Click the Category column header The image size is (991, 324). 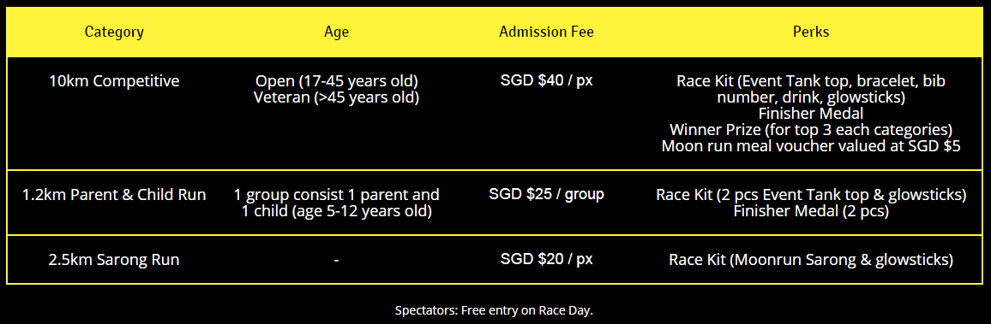coord(114,32)
